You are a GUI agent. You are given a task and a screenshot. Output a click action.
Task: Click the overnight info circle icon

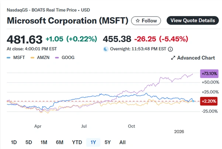pos(170,48)
